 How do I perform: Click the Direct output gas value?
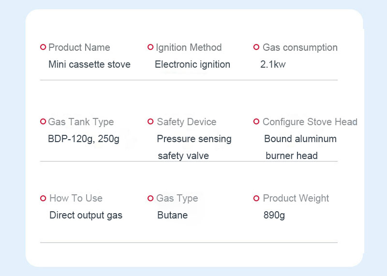coord(86,215)
